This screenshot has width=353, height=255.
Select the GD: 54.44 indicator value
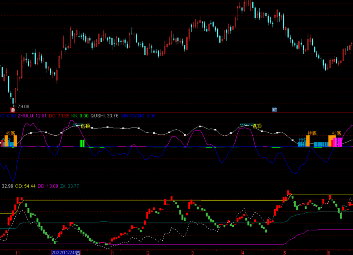pyautogui.click(x=25, y=186)
